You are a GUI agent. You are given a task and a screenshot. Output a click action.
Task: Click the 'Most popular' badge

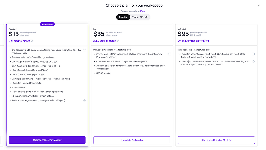(47, 24)
